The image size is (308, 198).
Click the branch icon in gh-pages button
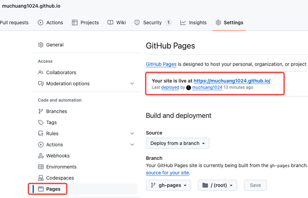pos(153,185)
